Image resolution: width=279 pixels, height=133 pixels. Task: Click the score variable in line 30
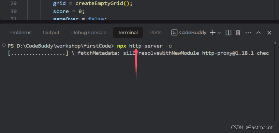[61, 11]
